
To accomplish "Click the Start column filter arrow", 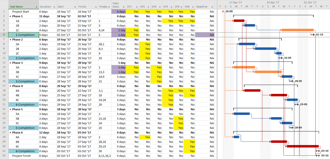I will pos(75,7).
